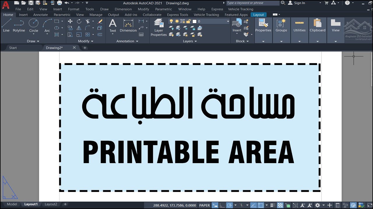
Task: Click the Fillet tool icon
Action: pyautogui.click(x=87, y=28)
